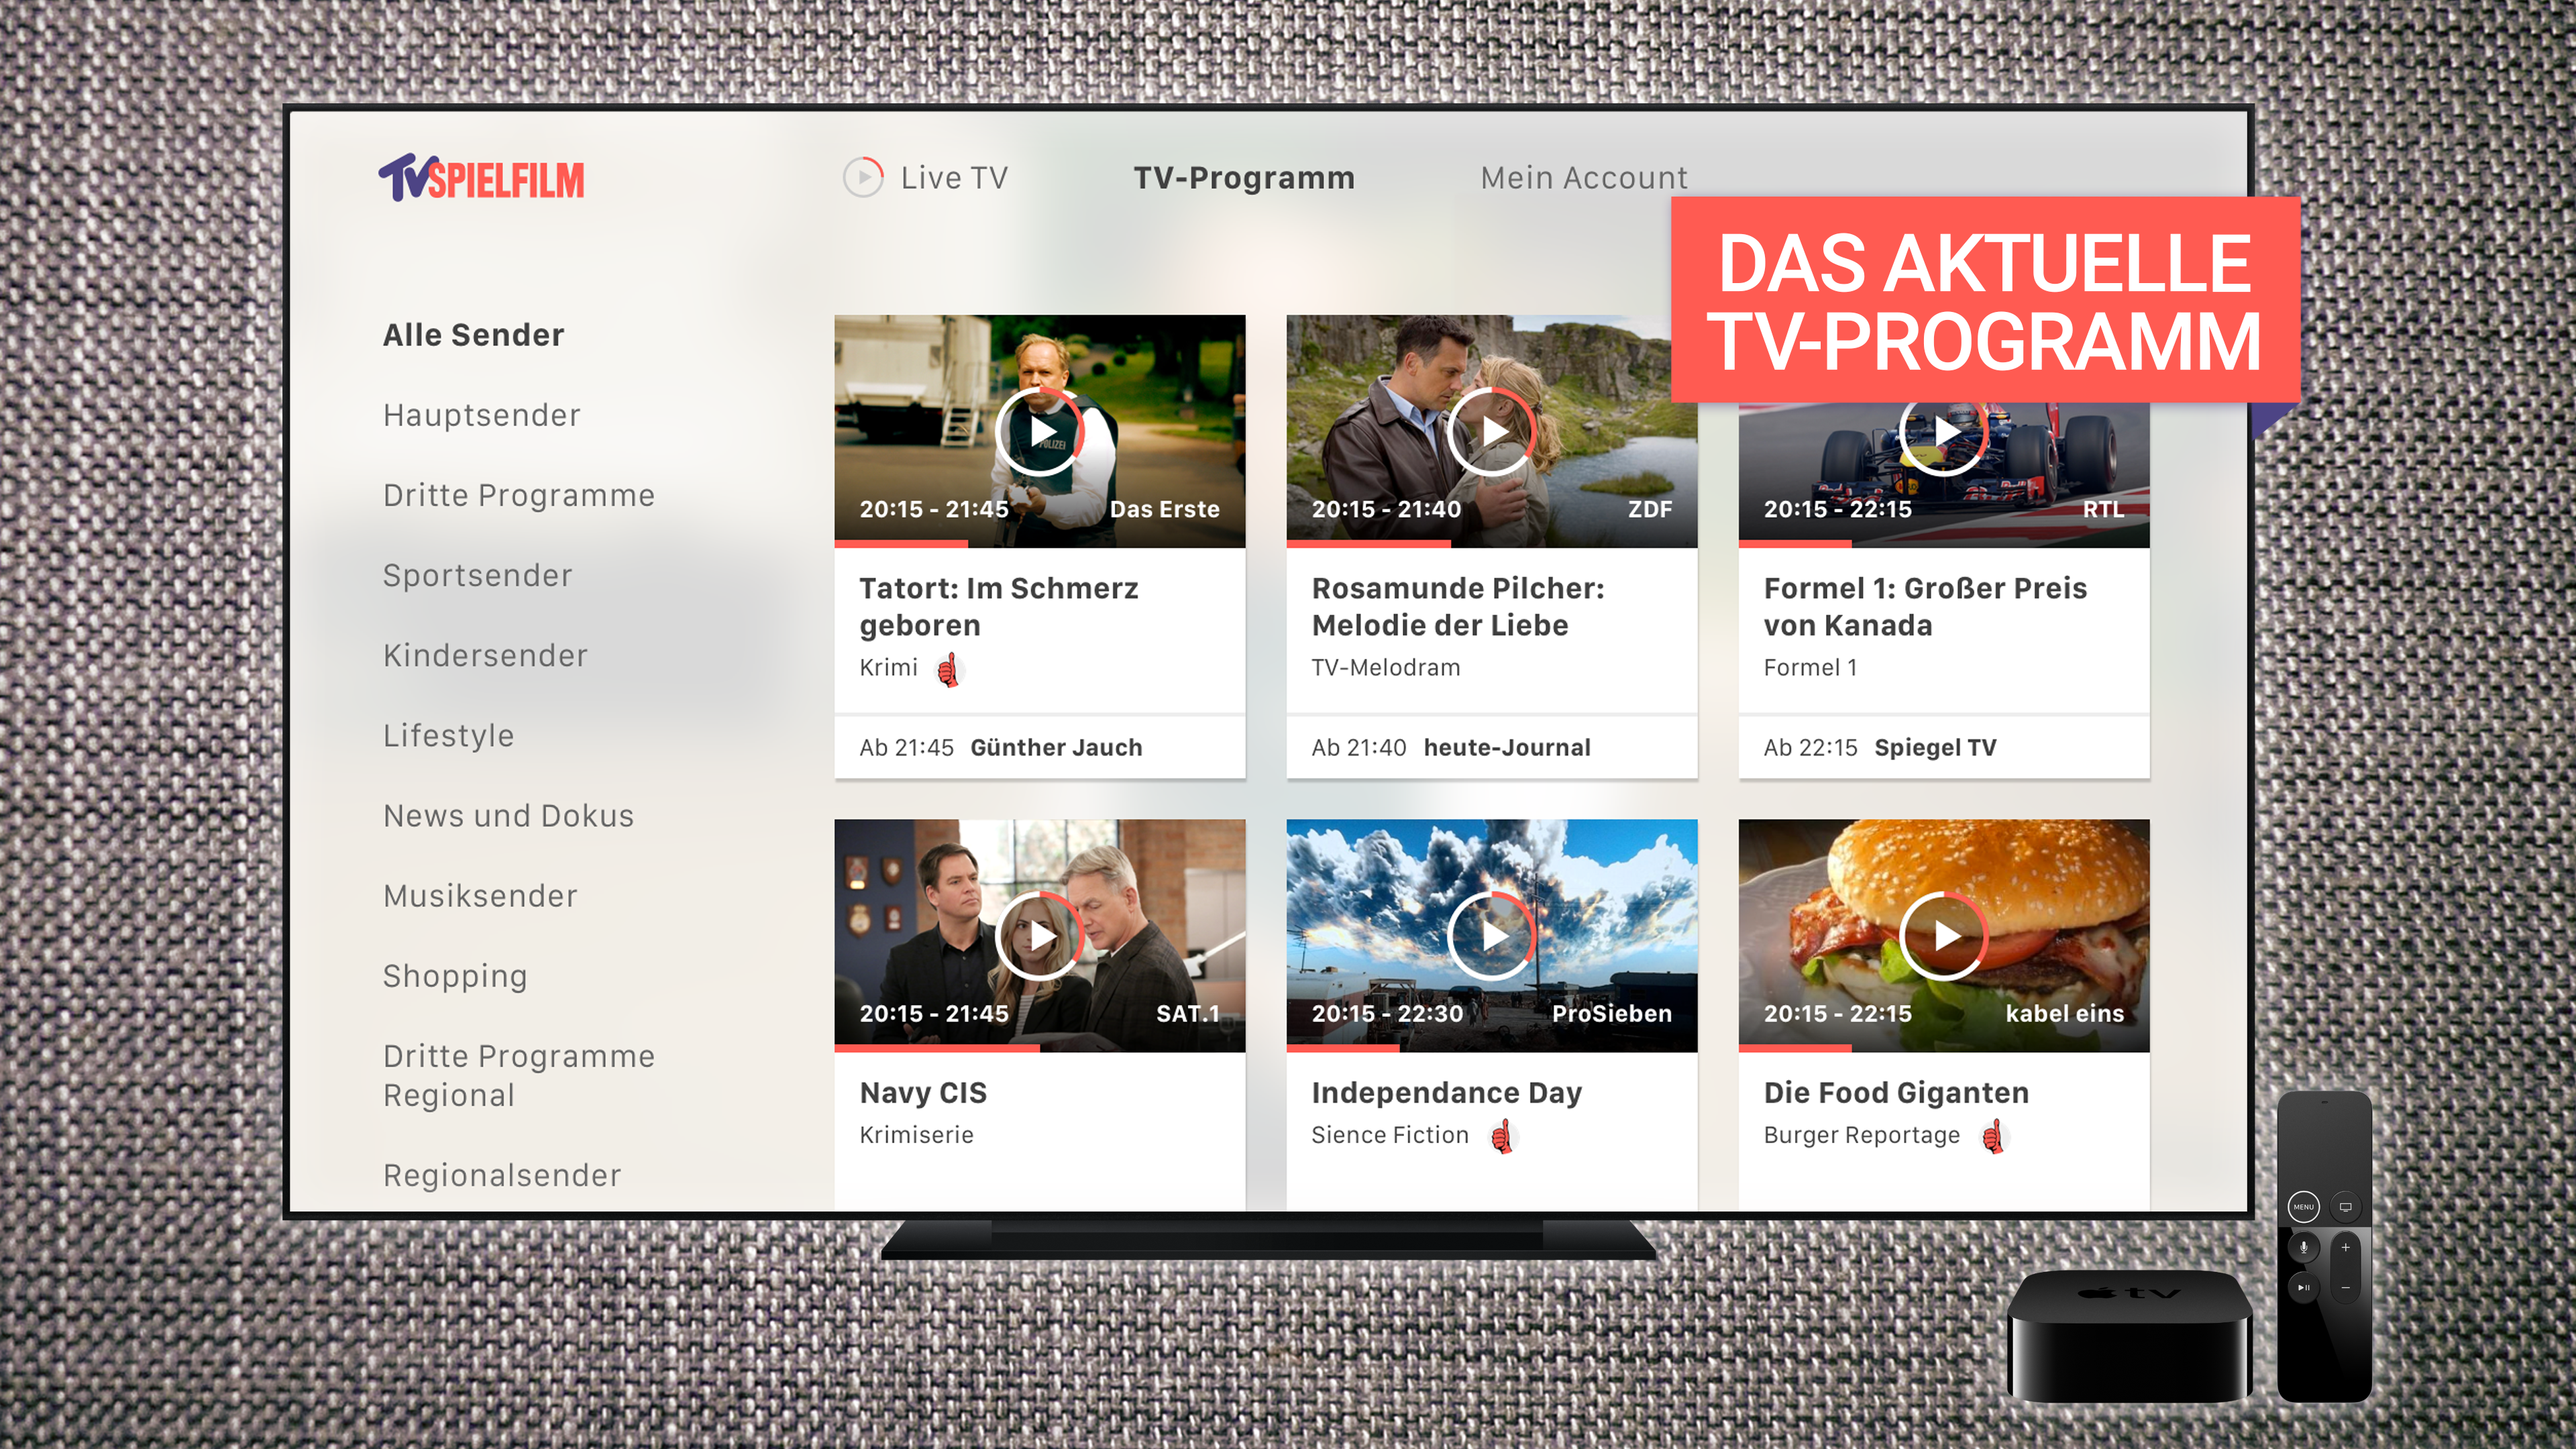Open the Lifestyle category
The height and width of the screenshot is (1449, 2576).
(448, 735)
